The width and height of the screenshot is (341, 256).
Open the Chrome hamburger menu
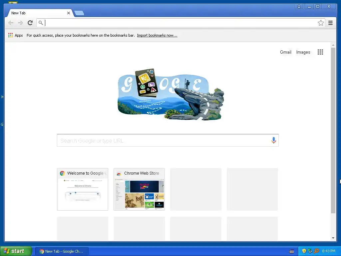330,23
